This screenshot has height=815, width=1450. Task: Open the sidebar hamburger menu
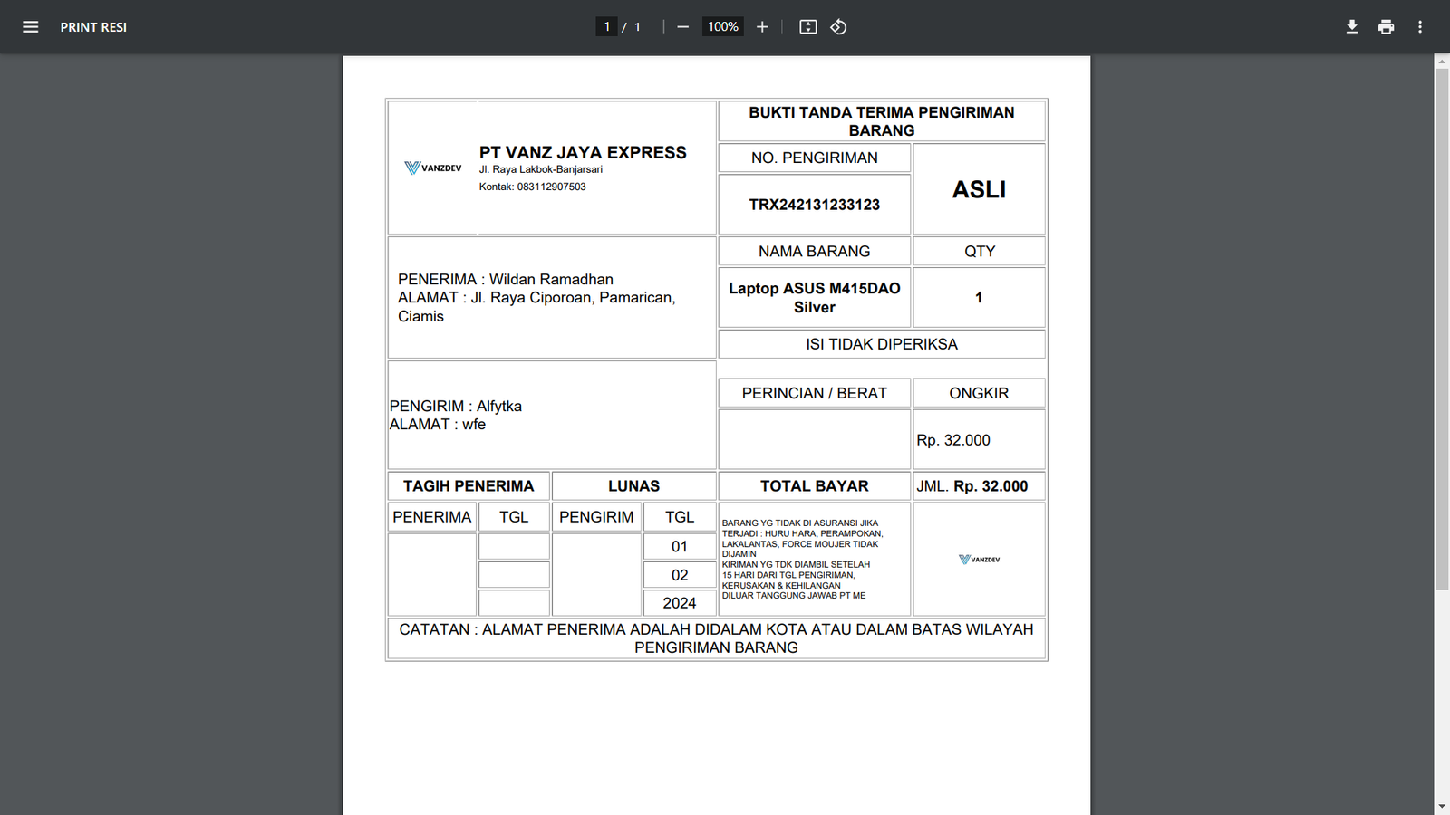(30, 27)
